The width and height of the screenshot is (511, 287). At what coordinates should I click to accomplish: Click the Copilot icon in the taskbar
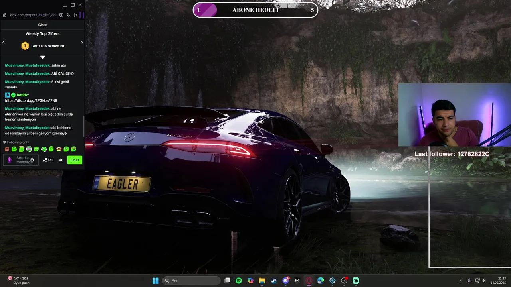click(x=250, y=281)
